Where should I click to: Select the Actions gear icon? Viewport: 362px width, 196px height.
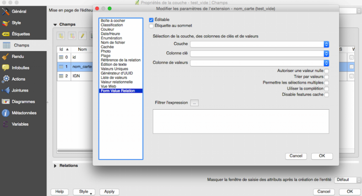point(6,79)
